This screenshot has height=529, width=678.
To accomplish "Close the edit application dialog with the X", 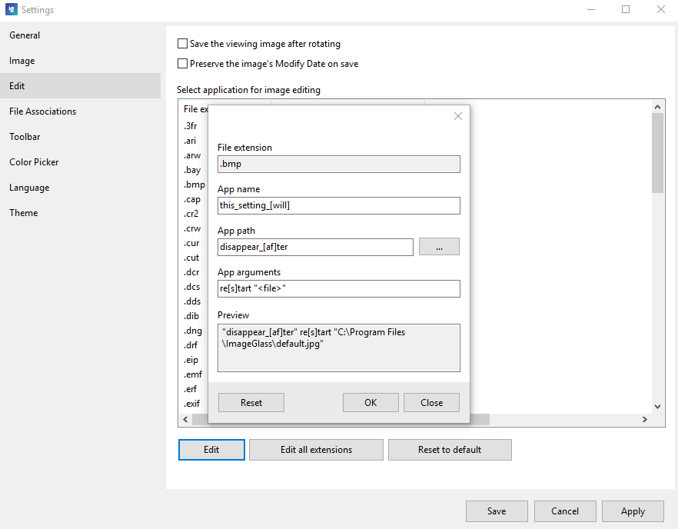I will [x=457, y=116].
